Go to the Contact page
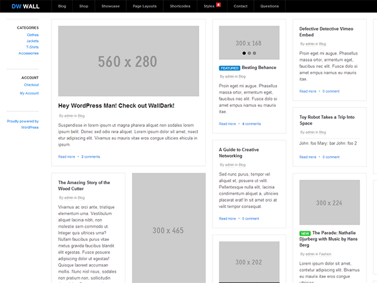 pos(241,6)
